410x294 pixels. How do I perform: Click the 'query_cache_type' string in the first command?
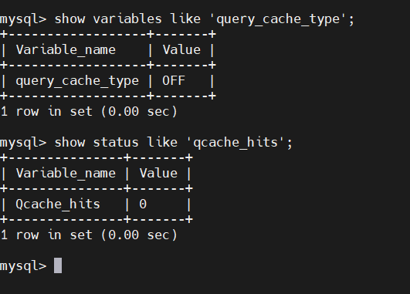click(x=278, y=19)
